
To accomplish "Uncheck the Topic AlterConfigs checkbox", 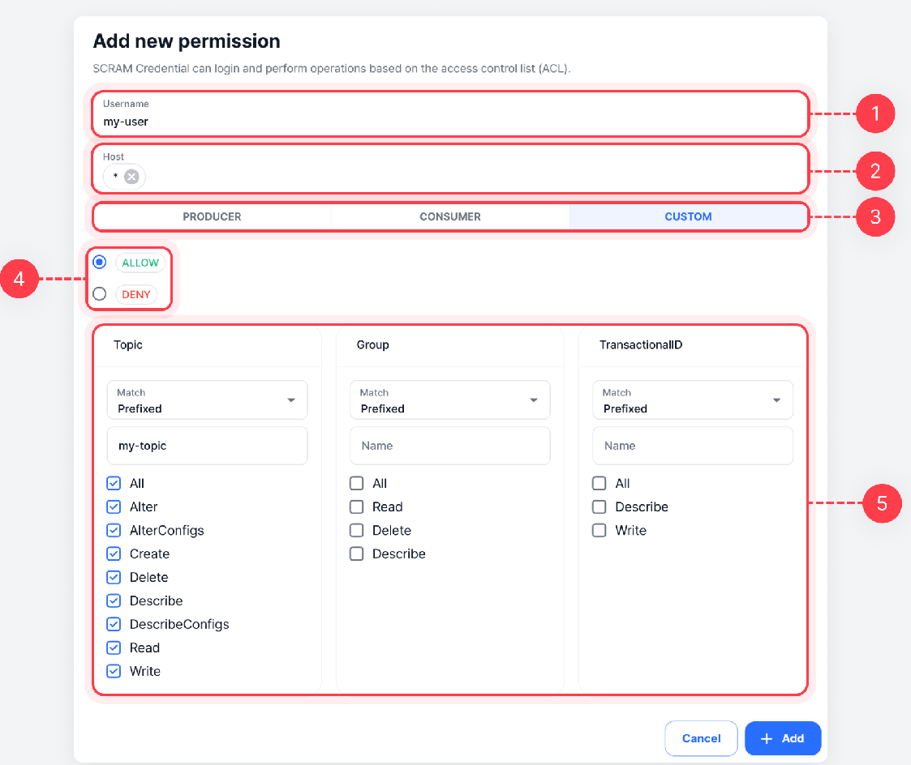I will [114, 531].
